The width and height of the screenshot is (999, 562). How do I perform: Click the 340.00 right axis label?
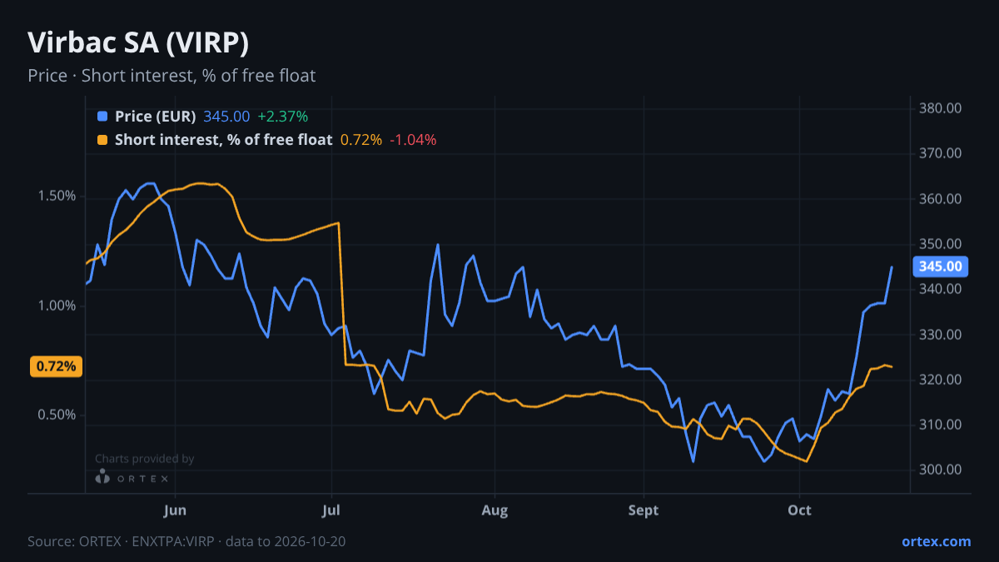click(942, 289)
